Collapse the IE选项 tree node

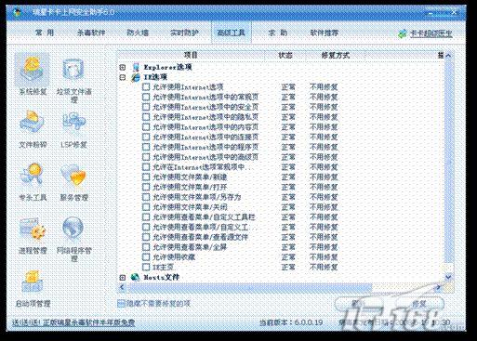pos(123,77)
